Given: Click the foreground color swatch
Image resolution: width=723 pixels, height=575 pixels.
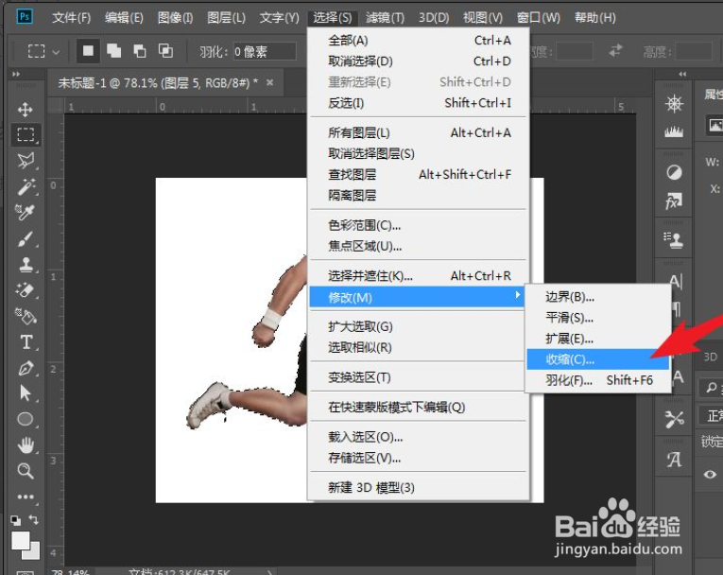Looking at the screenshot, I should (20, 540).
